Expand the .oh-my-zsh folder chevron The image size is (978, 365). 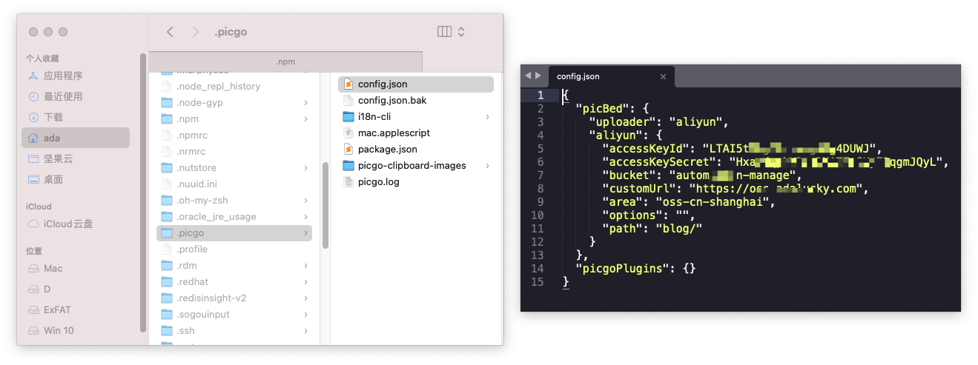point(305,201)
